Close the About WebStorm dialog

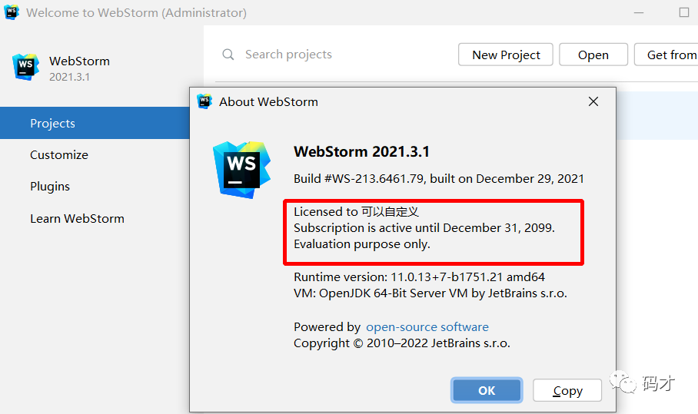tap(593, 101)
